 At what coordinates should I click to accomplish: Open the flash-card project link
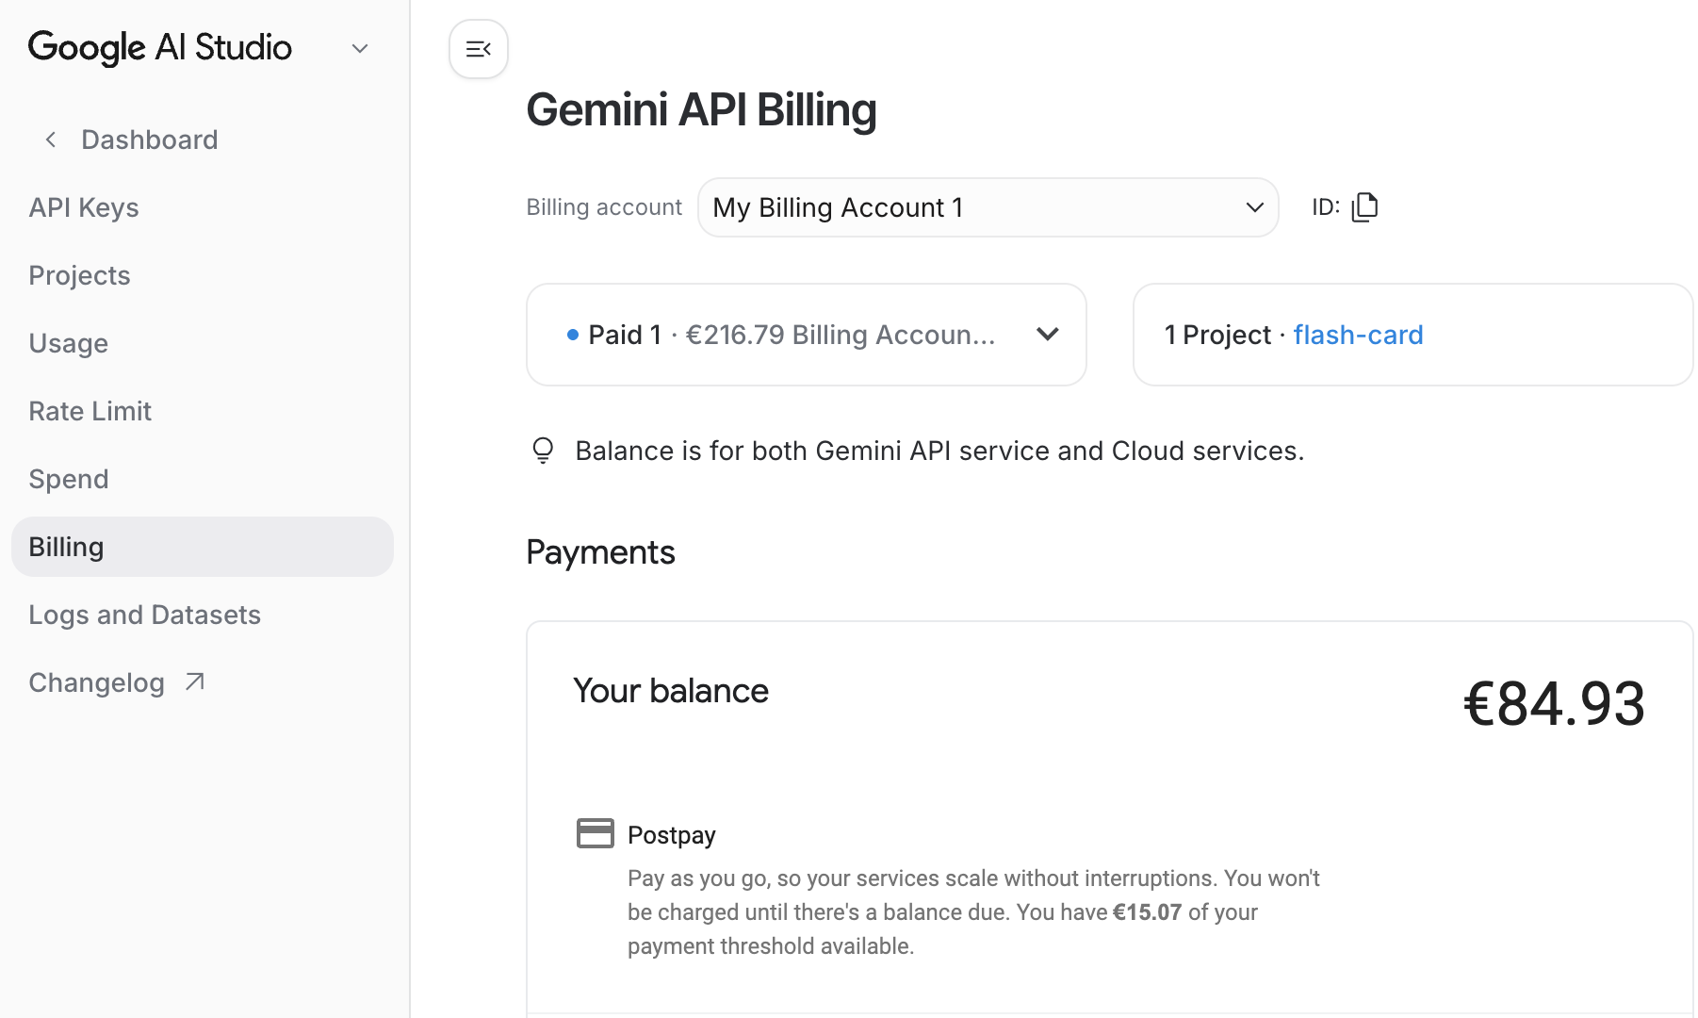[1359, 335]
